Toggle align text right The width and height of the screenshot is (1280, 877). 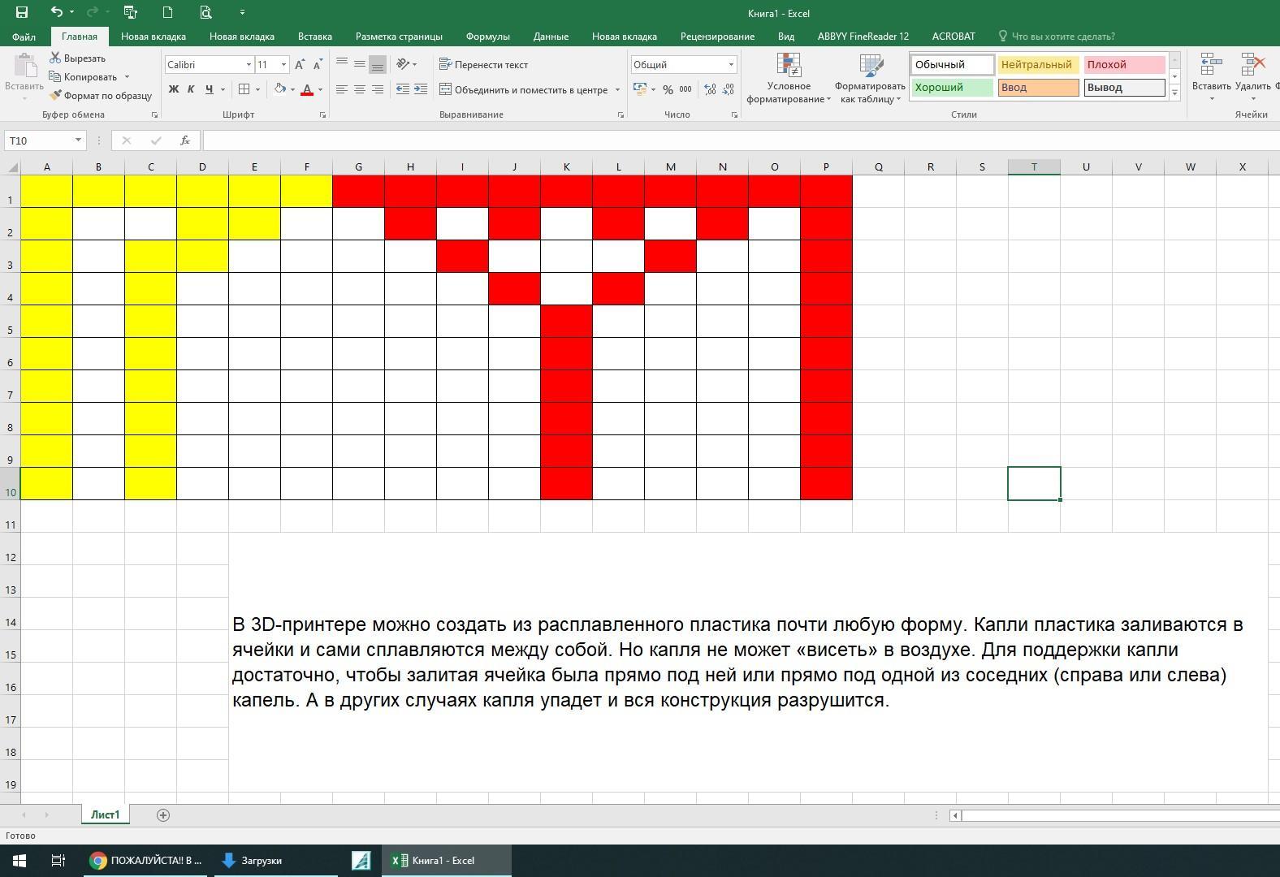[x=378, y=89]
